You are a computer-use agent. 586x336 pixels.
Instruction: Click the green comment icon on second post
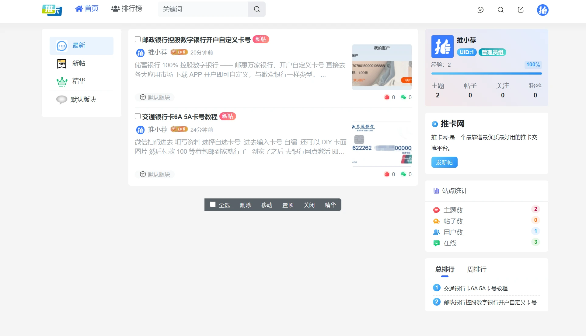[403, 174]
